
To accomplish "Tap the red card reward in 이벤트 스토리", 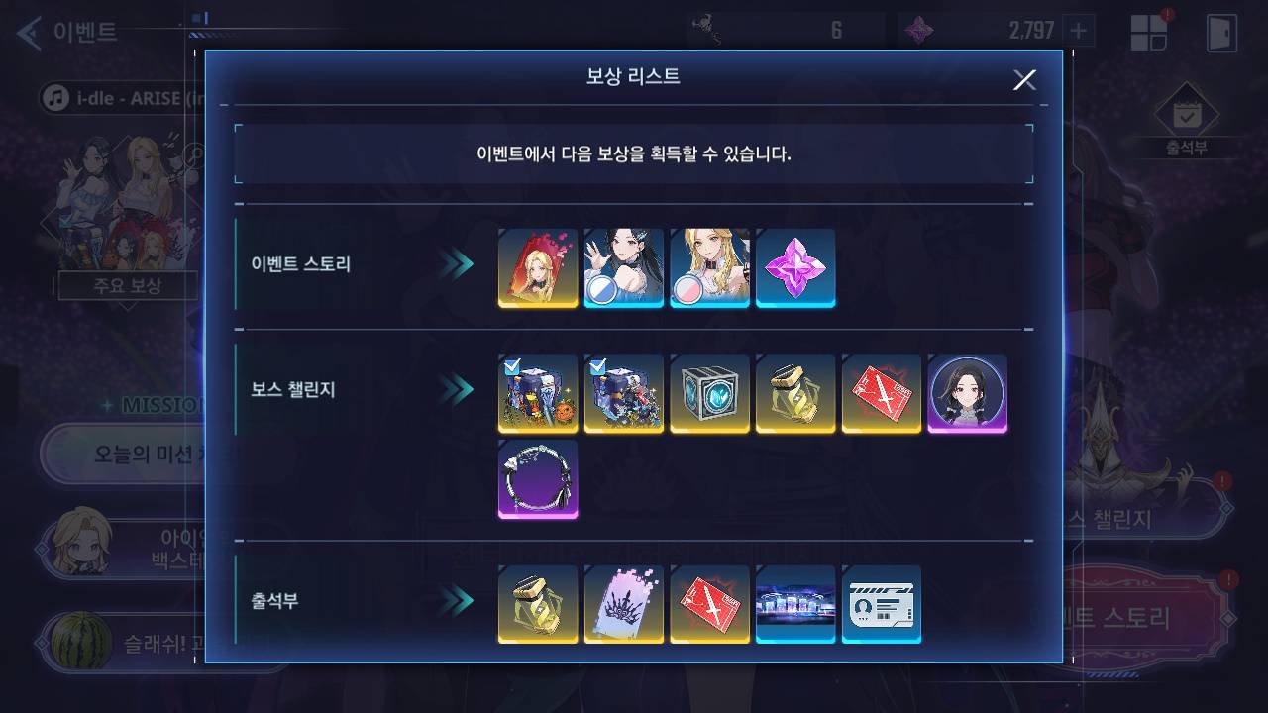I will (538, 268).
